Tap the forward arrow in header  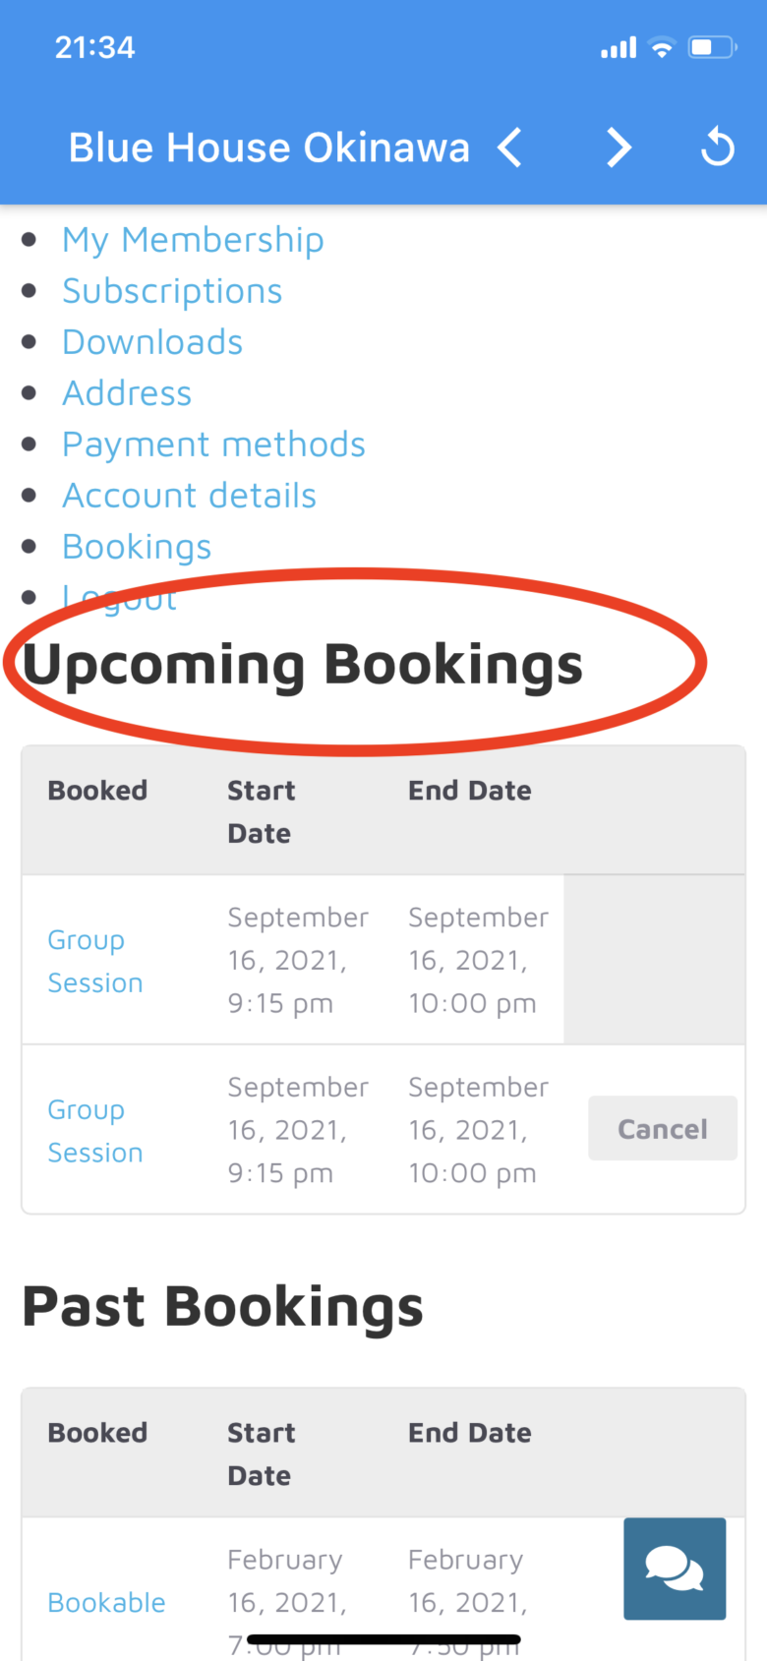point(619,148)
